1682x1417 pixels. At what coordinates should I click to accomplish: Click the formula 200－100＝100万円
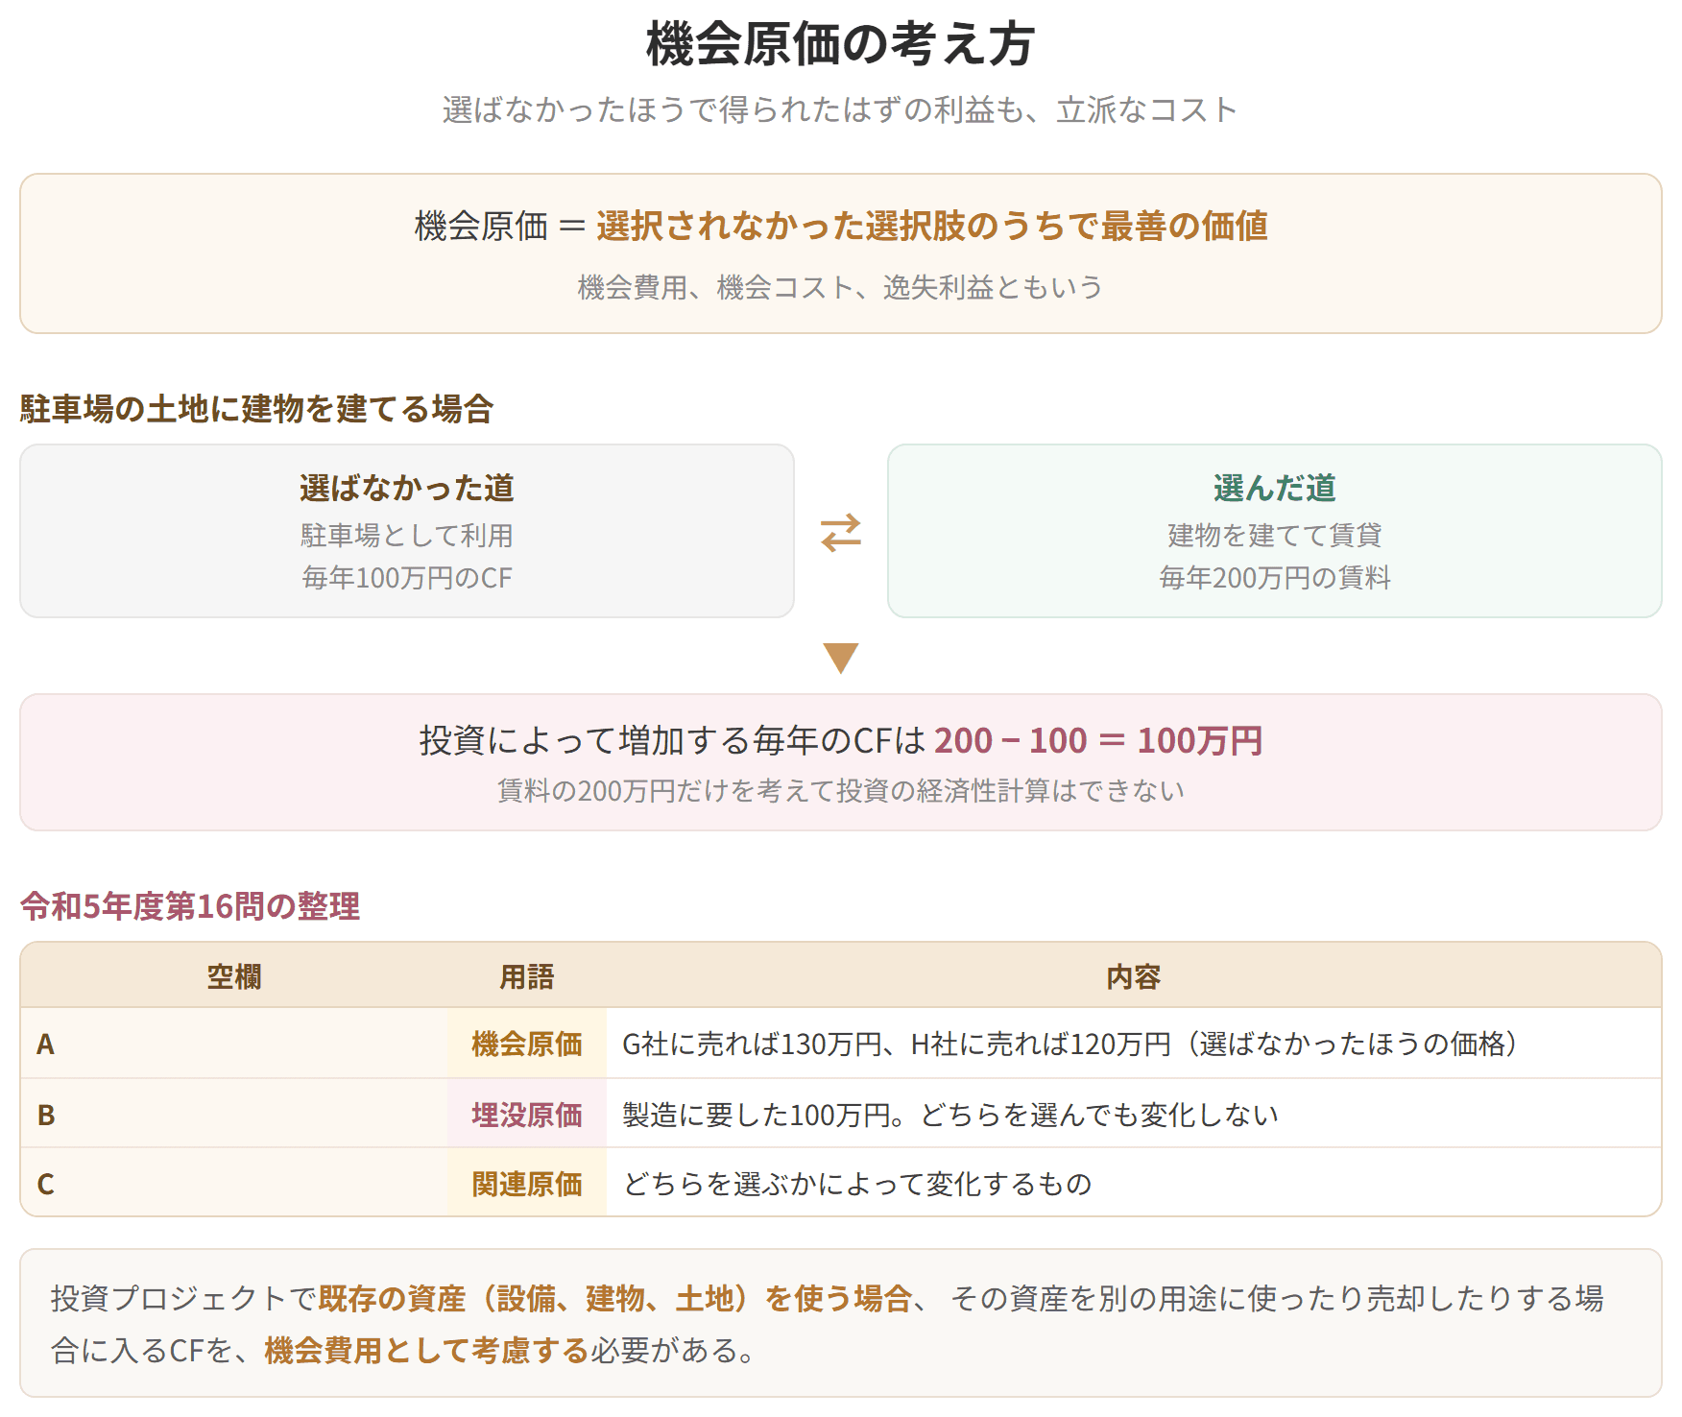pos(1098,741)
